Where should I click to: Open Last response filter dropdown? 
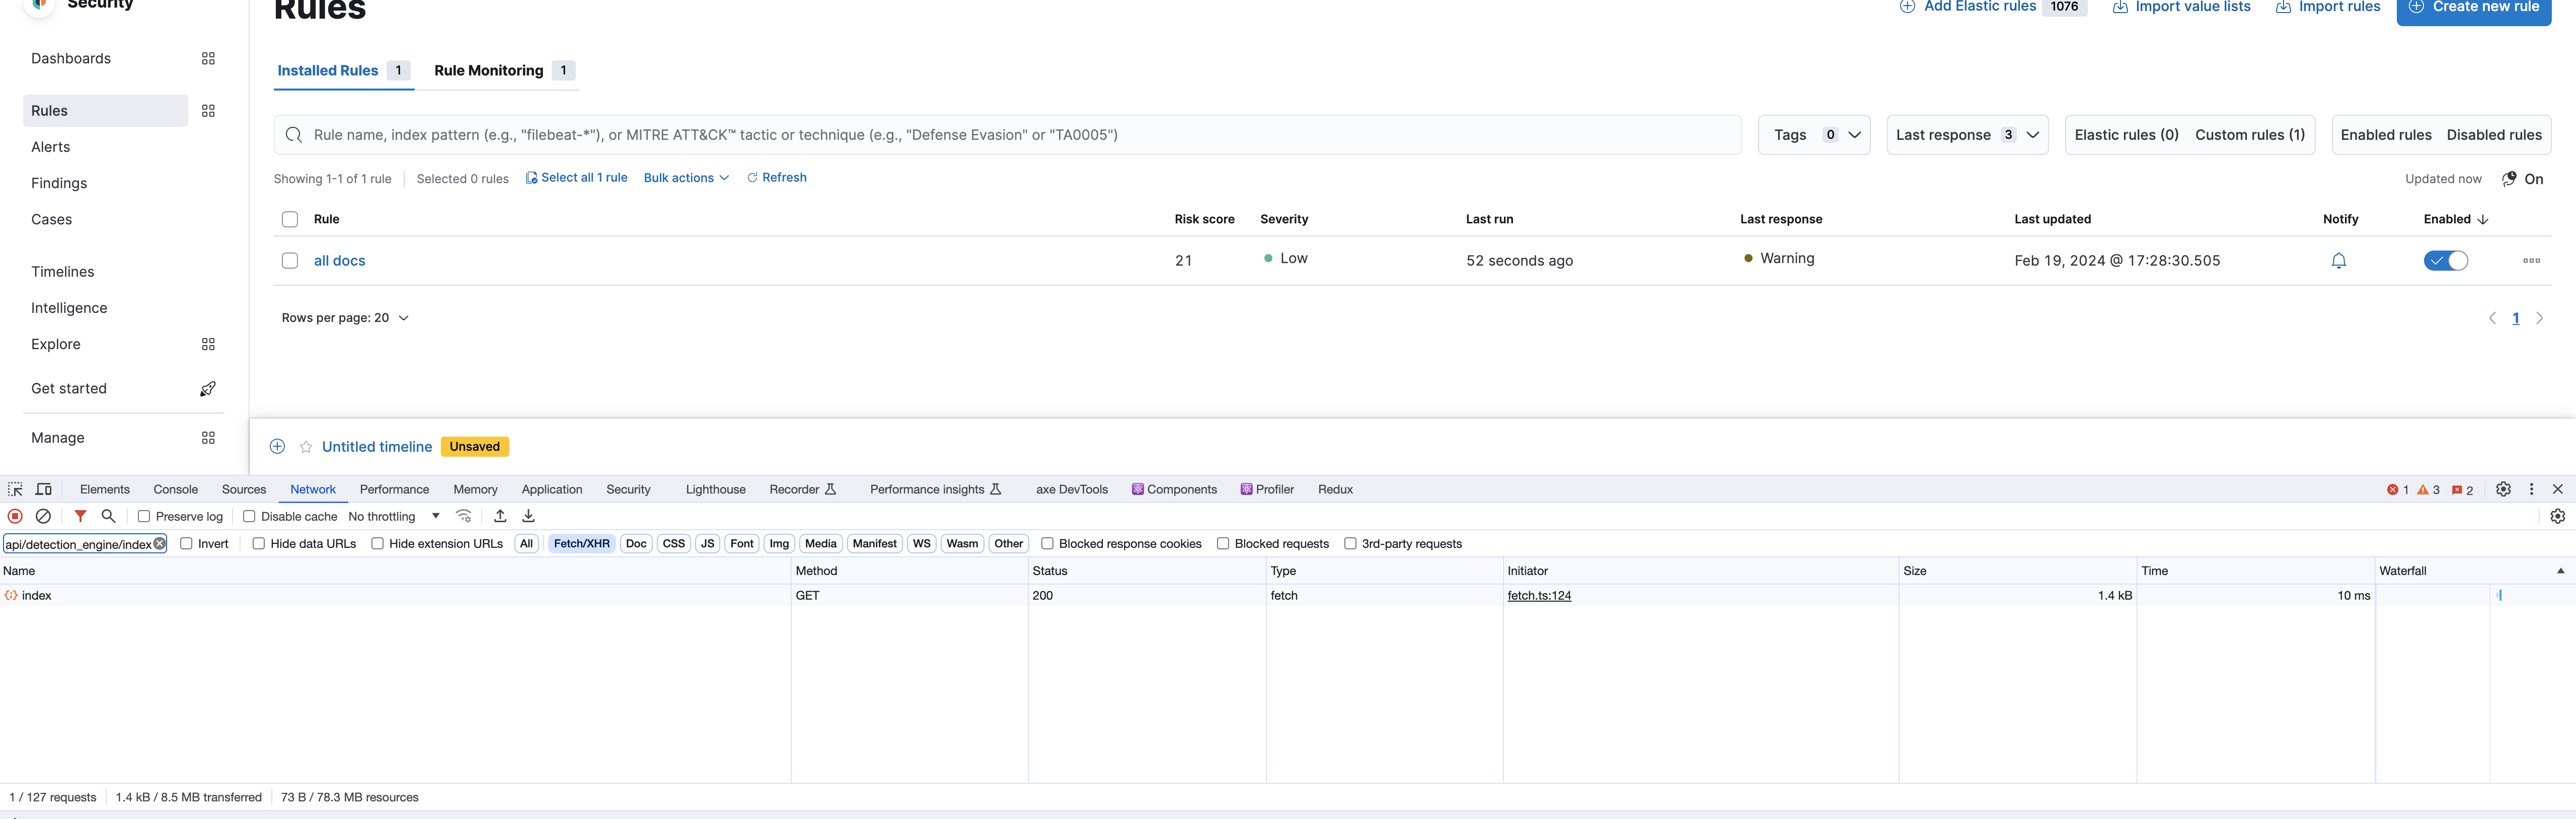coord(1967,135)
